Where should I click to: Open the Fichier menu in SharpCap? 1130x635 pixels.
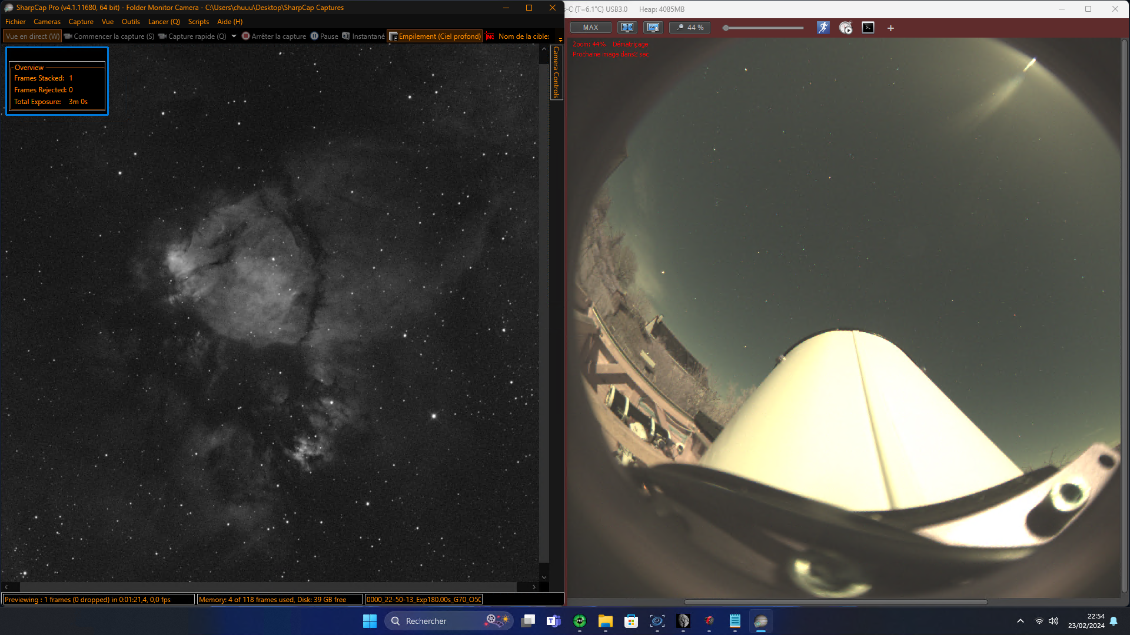(x=15, y=22)
